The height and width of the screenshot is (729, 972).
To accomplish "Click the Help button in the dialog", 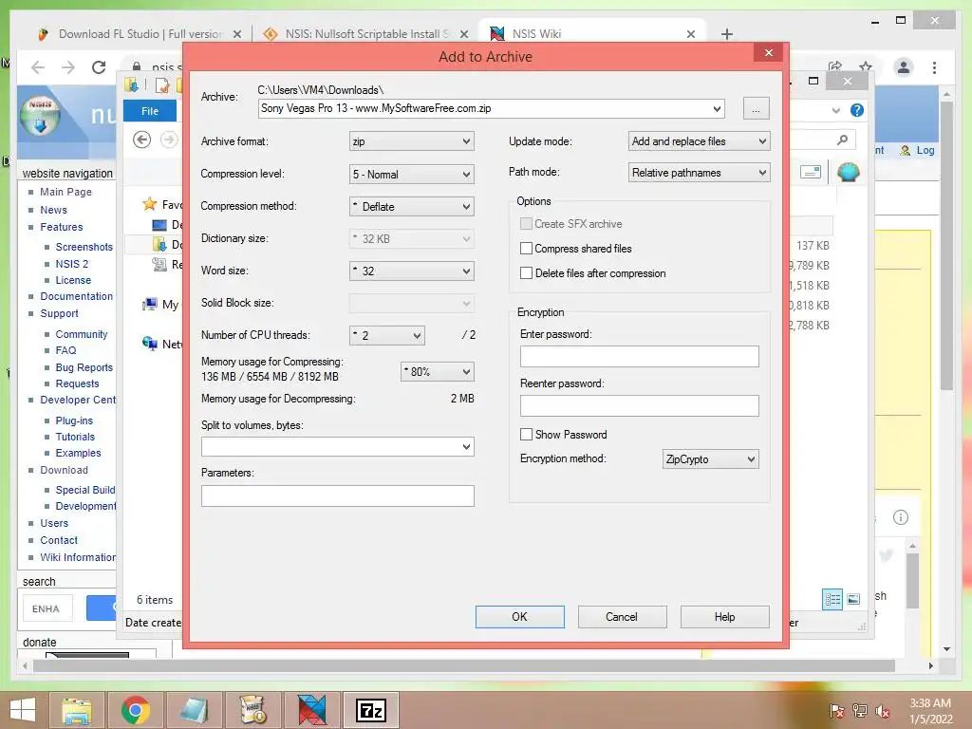I will [x=724, y=617].
